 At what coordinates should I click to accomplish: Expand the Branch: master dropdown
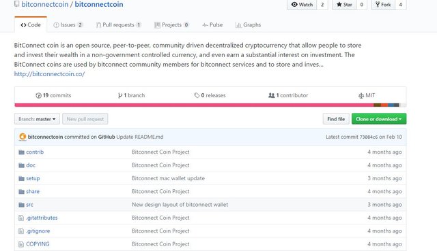coord(37,119)
